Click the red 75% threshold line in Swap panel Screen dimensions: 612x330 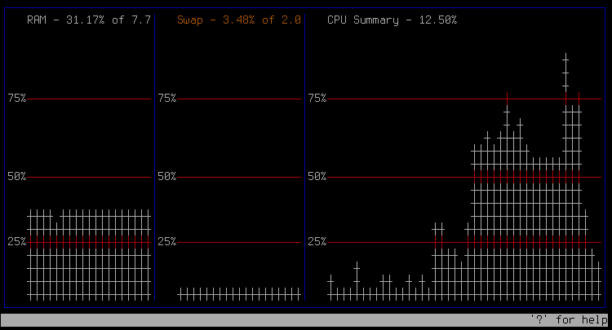tap(239, 99)
